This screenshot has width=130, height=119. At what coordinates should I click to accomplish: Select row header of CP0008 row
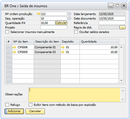[9, 47]
